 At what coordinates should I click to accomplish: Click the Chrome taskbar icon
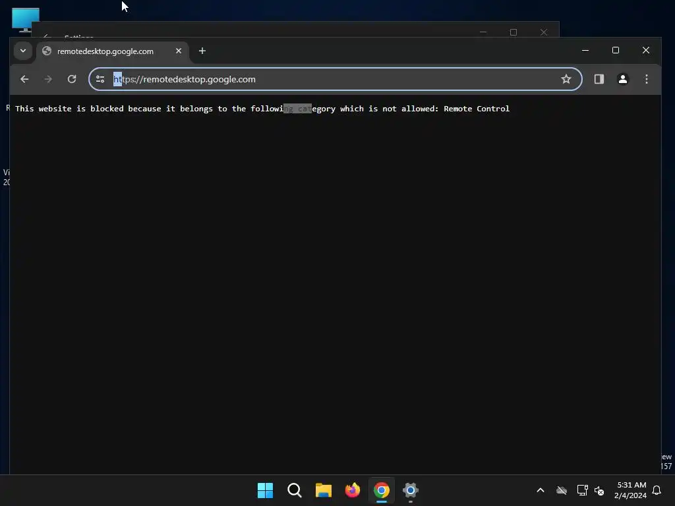[382, 490]
